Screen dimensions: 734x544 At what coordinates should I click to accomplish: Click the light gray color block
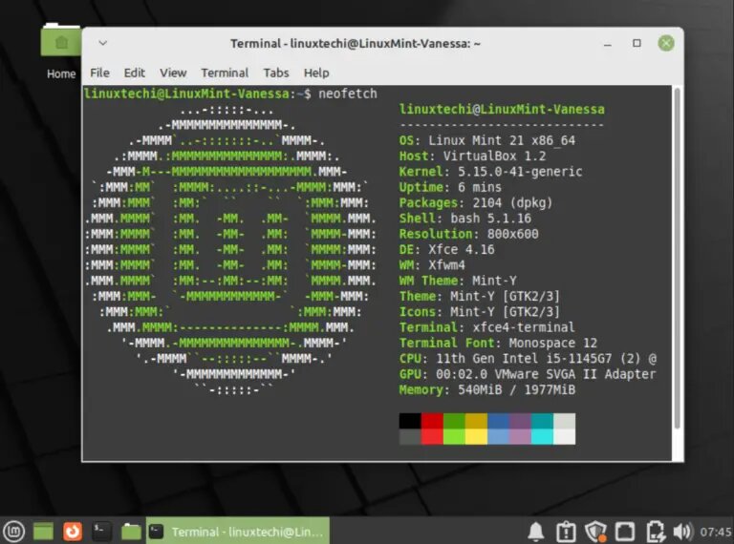point(565,421)
